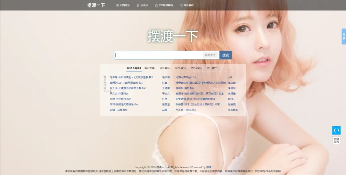
Task: Click the 经典歌曲 category link
Action: tap(233, 110)
